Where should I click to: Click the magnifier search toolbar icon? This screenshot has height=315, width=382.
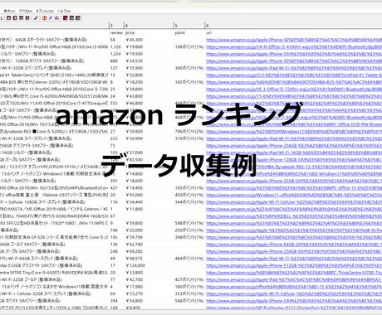point(36,18)
